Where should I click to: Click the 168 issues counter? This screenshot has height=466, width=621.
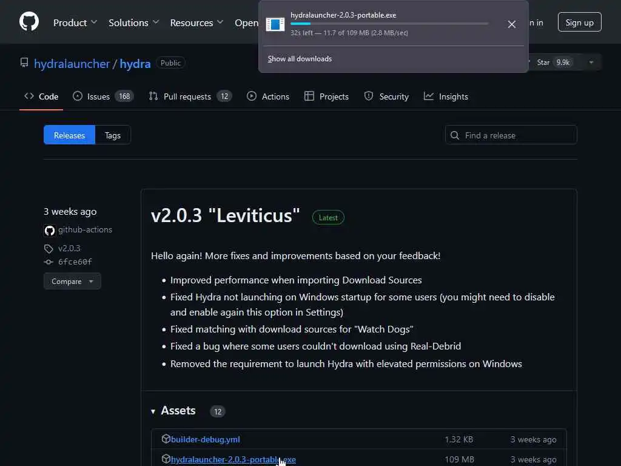coord(124,96)
